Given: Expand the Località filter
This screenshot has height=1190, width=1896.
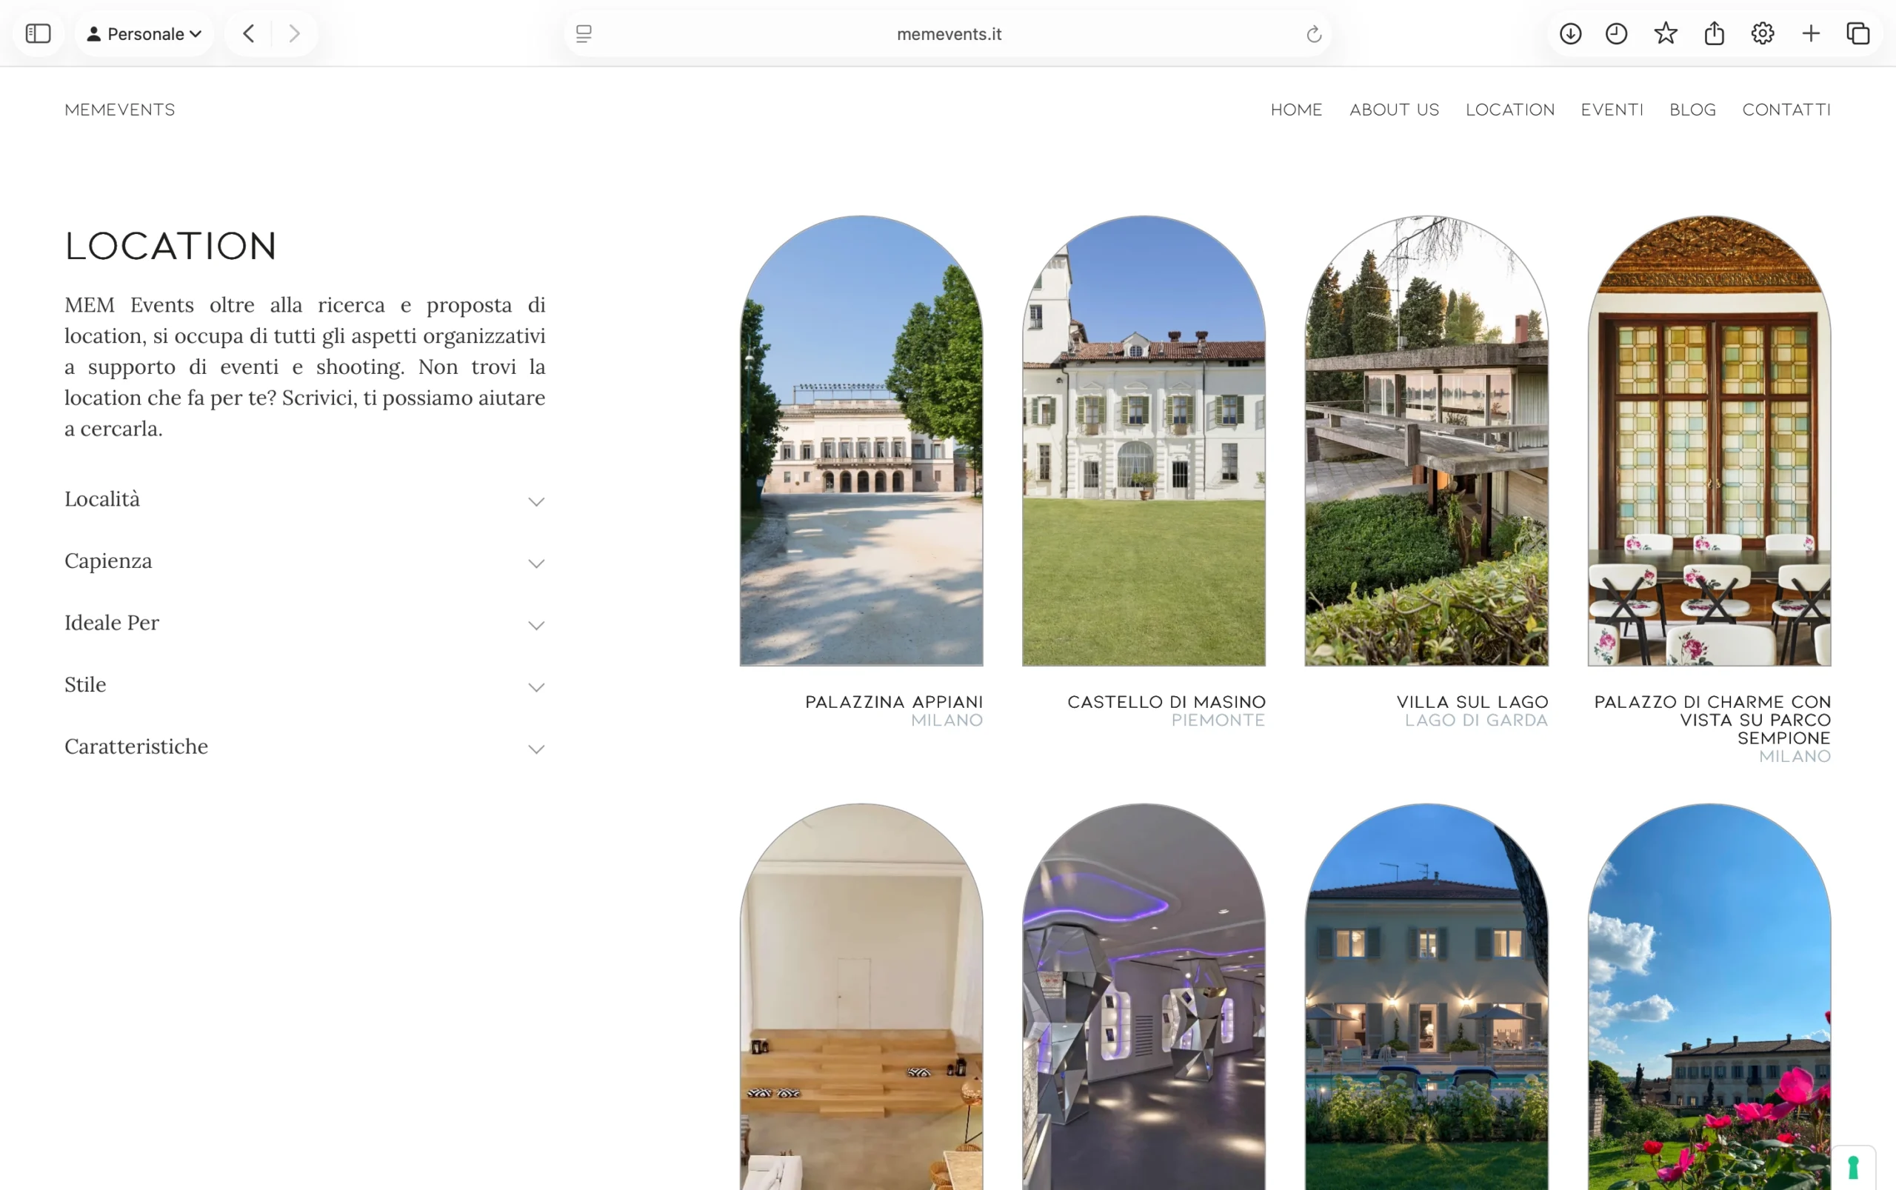Looking at the screenshot, I should (x=304, y=500).
